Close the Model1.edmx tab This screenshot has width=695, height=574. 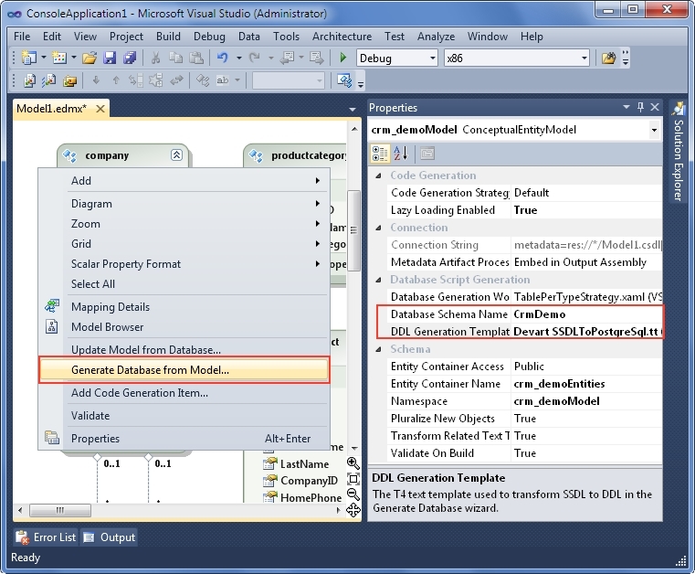coord(100,109)
